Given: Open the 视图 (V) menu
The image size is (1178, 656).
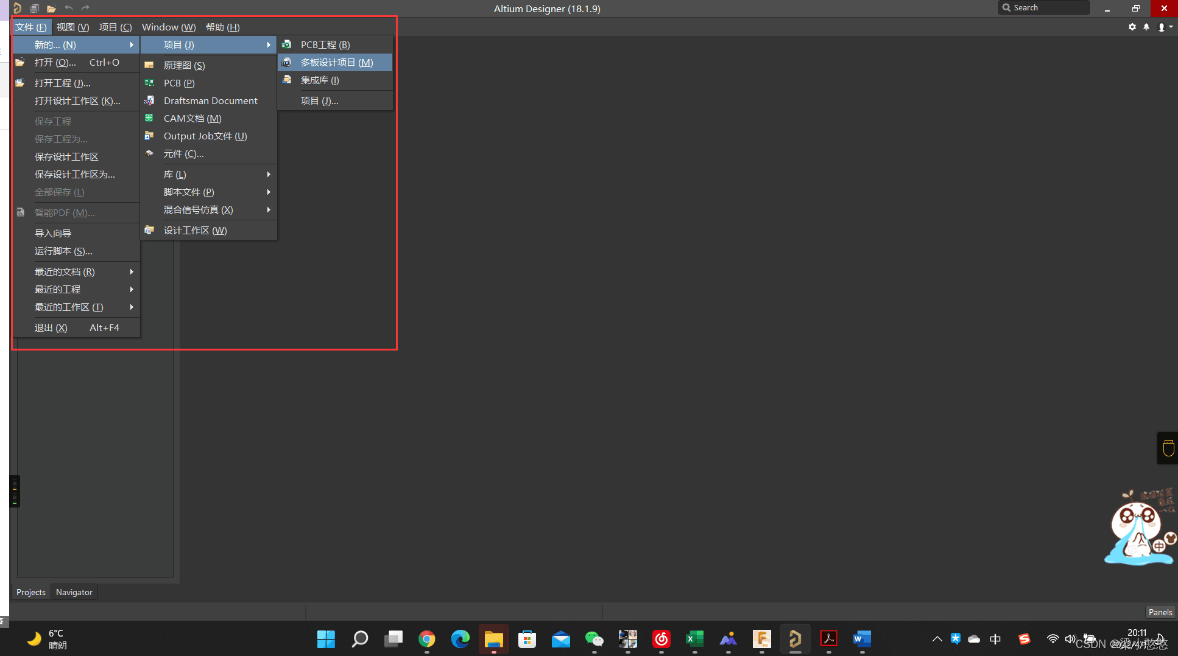Looking at the screenshot, I should click(x=72, y=27).
